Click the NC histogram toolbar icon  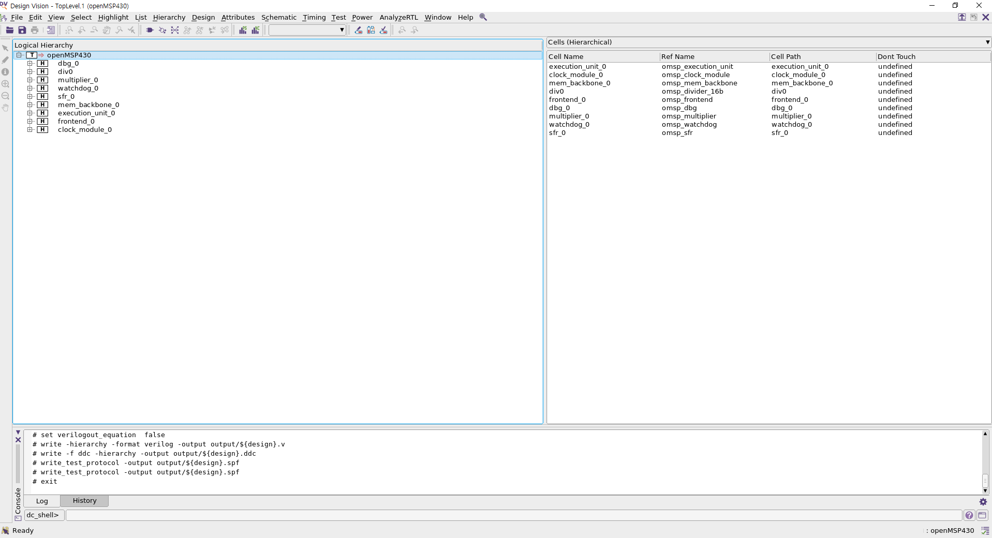point(255,30)
